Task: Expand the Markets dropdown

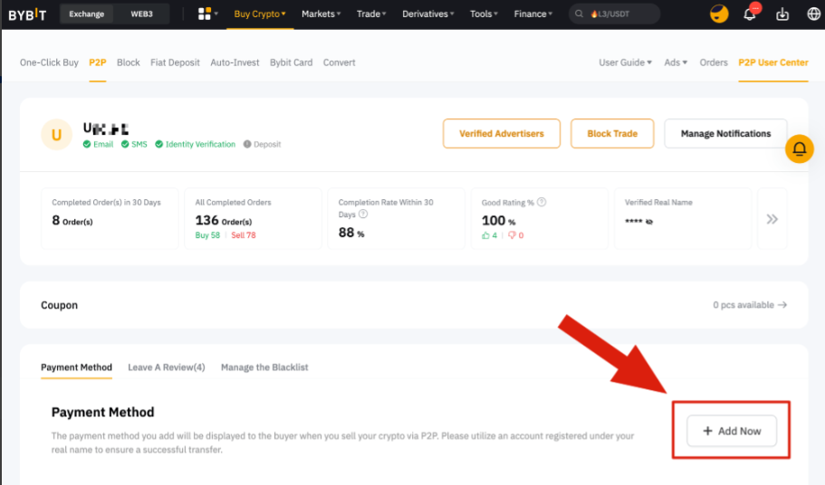Action: pos(321,14)
